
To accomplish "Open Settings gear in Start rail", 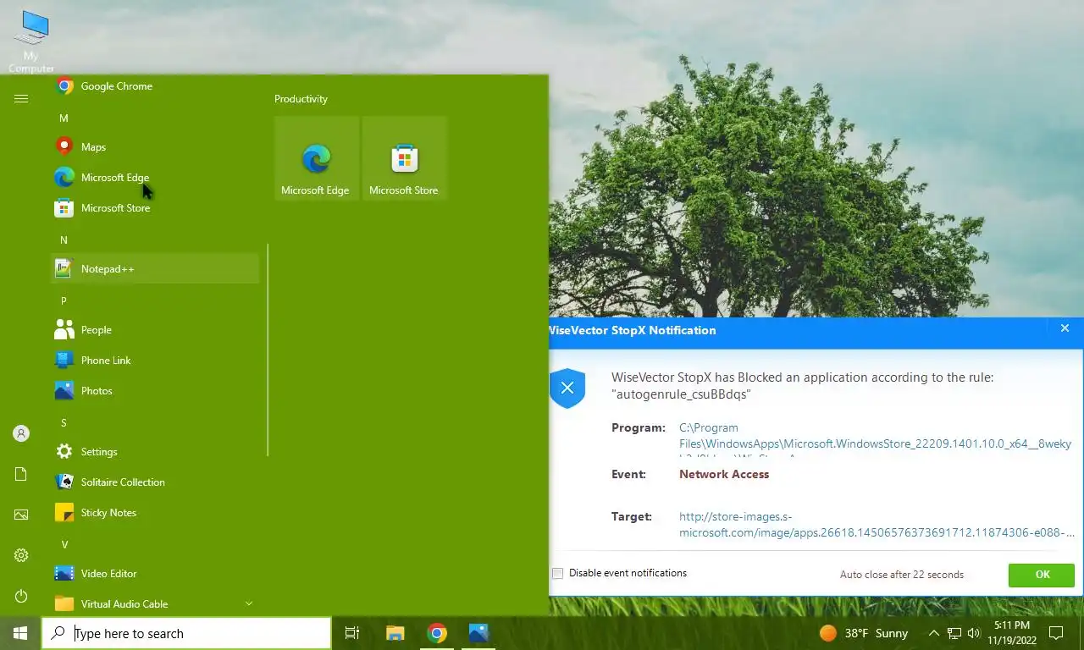I will tap(21, 555).
